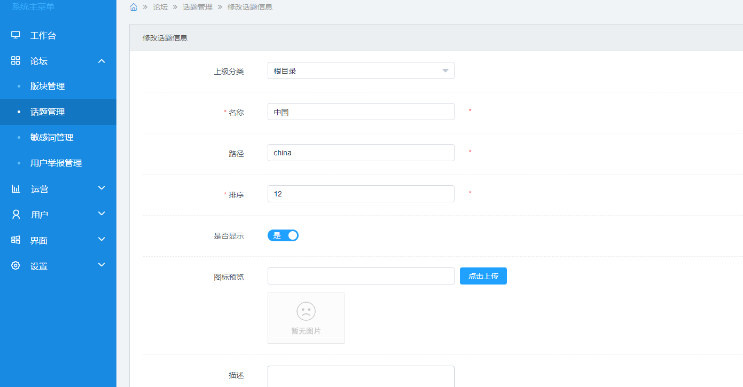Expand the 运营 menu chevron
The image size is (743, 387).
coord(101,188)
